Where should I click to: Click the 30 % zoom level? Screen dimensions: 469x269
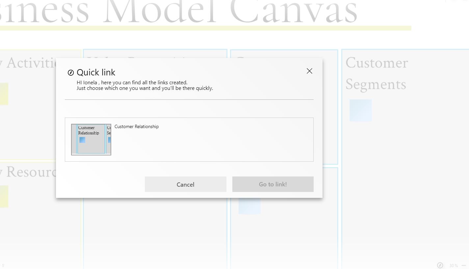454,266
